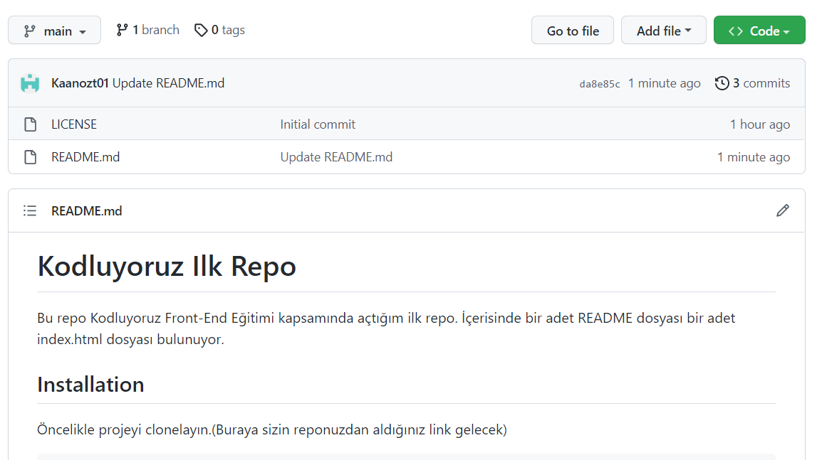
Task: Open commit hash da8e85c
Action: point(600,84)
